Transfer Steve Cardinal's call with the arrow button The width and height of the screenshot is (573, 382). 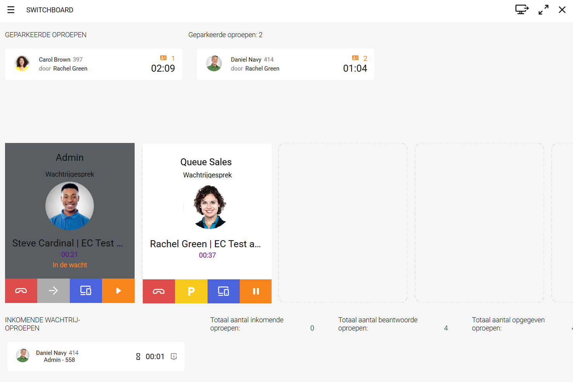pyautogui.click(x=54, y=291)
